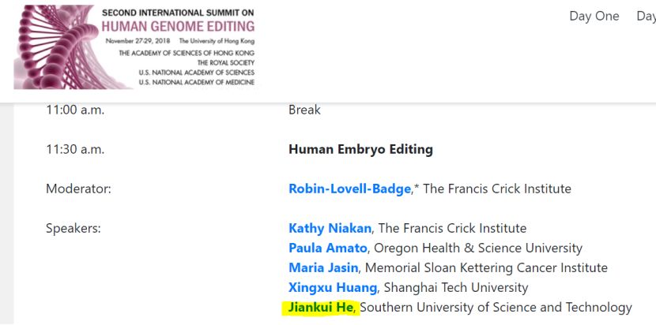Open the Maria Jasin speaker link
The height and width of the screenshot is (325, 656).
[x=323, y=267]
